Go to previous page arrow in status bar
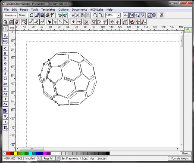This screenshot has height=163, width=194. pos(39,158)
